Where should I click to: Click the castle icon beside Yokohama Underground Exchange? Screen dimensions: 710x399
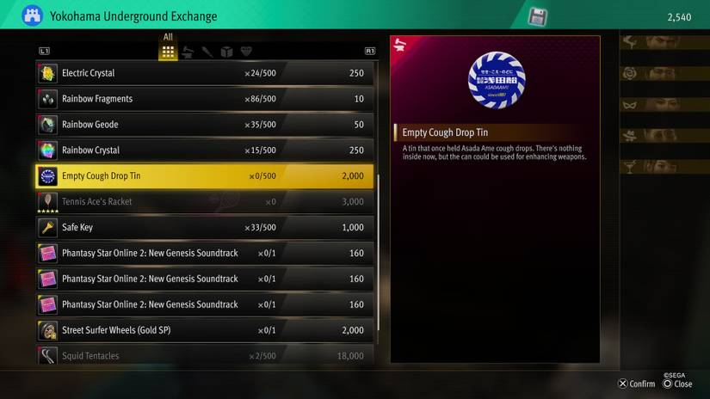32,15
